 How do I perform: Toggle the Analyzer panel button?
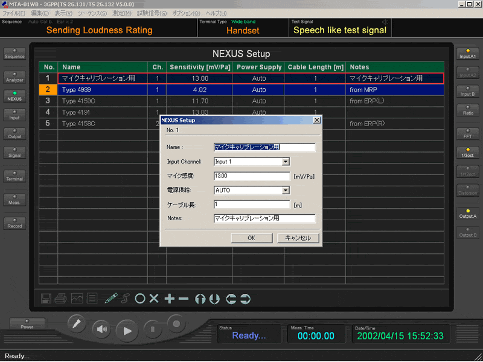[x=14, y=77]
